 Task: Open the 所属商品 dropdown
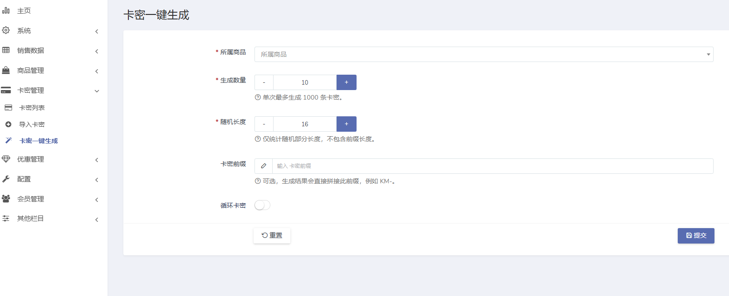point(484,54)
